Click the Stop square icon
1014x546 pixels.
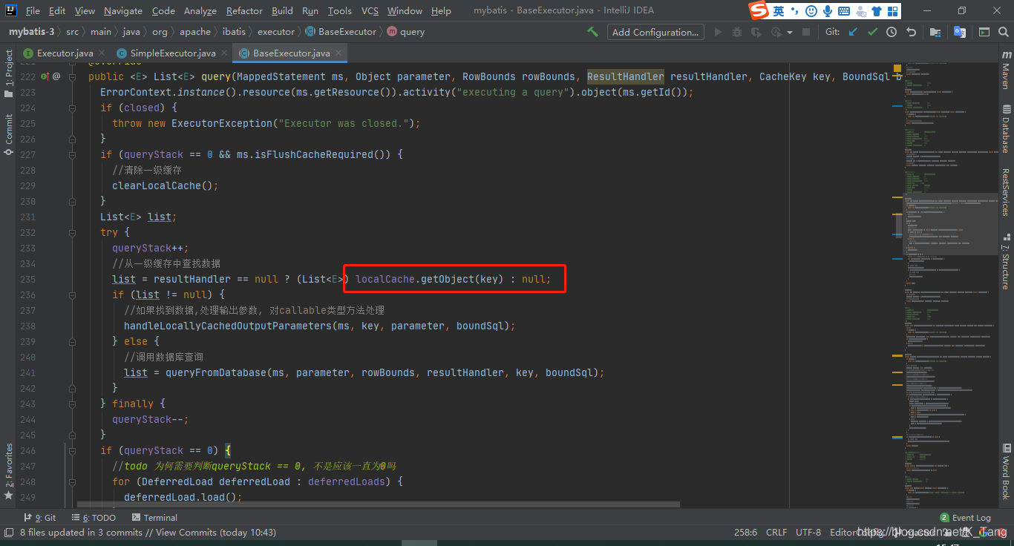805,32
